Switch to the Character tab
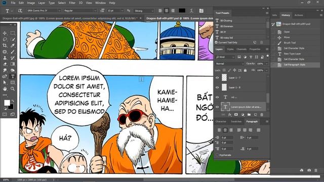The height and width of the screenshot is (182, 324). 221,121
